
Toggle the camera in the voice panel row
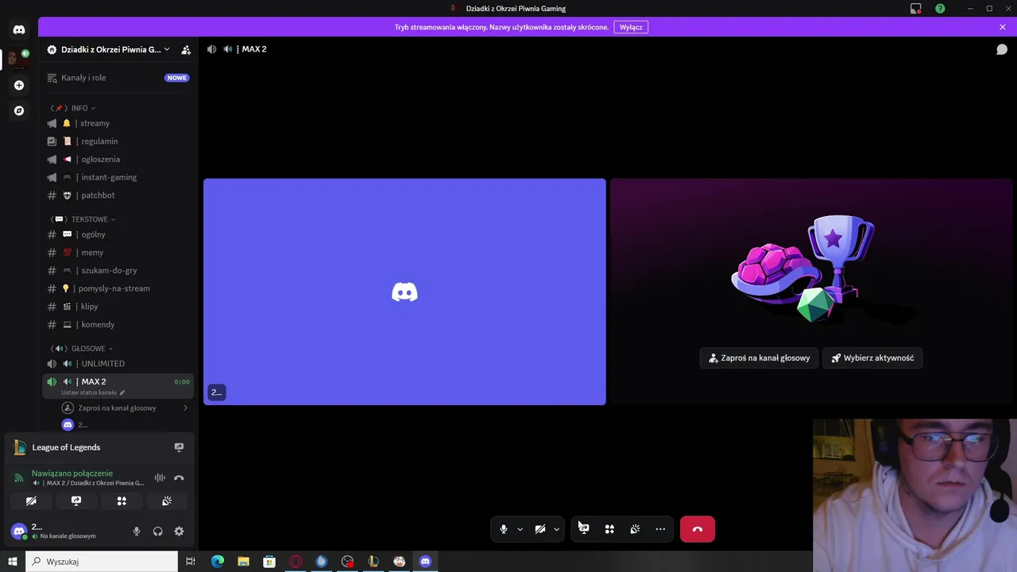pyautogui.click(x=31, y=501)
